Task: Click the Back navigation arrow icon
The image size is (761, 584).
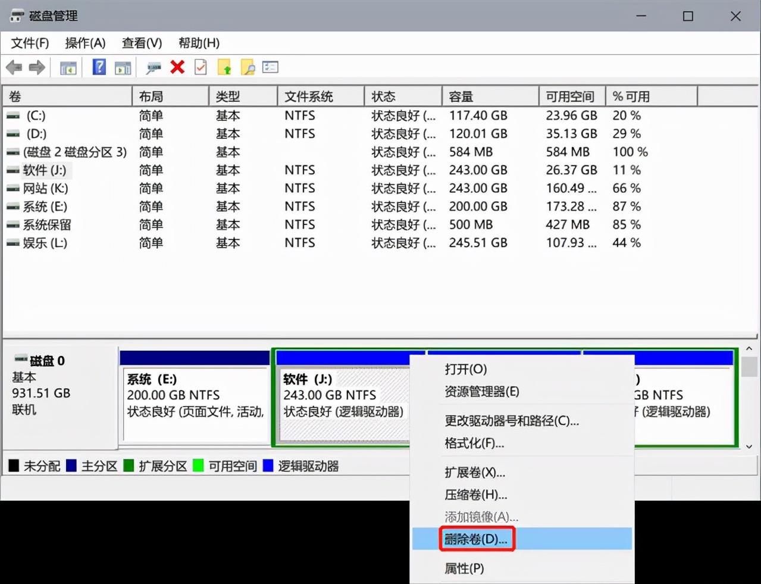Action: pos(14,67)
